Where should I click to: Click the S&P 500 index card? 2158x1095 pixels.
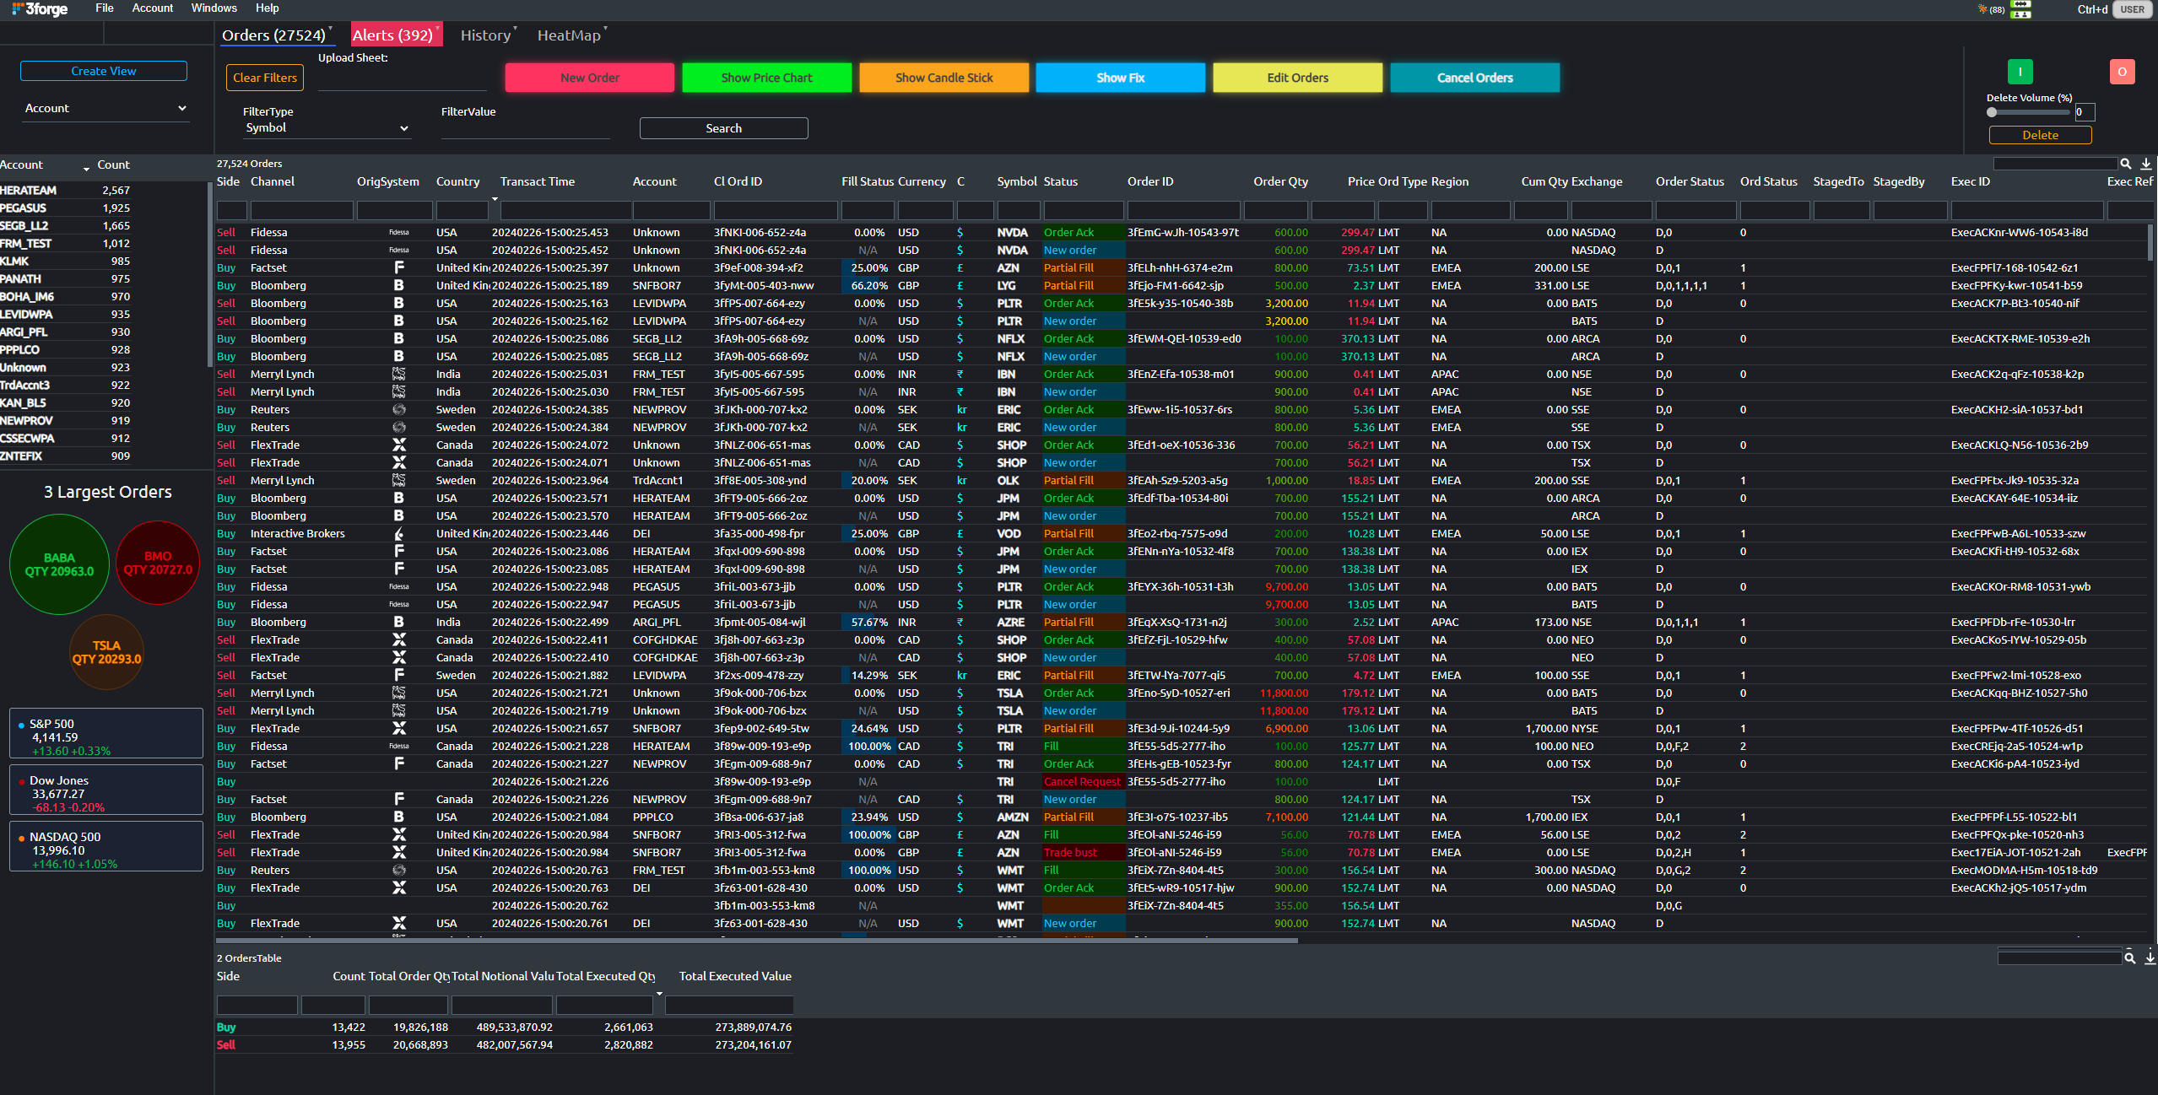(x=106, y=734)
